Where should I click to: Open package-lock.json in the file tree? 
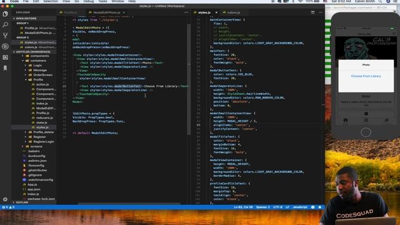coord(41,199)
